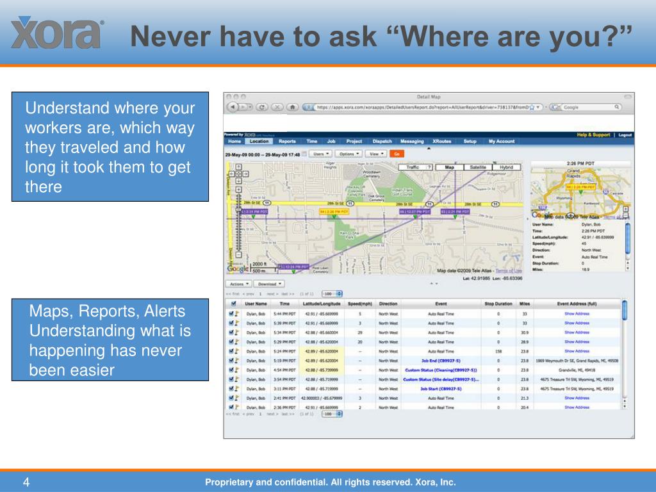Open page-size 100 selector below table
The image size is (656, 492).
pos(332,414)
